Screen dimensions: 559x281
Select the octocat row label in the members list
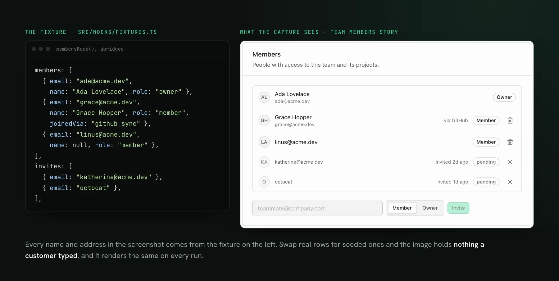(x=284, y=182)
